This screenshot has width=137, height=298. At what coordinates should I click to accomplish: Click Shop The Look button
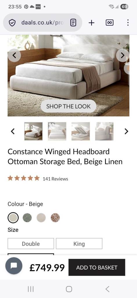click(x=68, y=106)
